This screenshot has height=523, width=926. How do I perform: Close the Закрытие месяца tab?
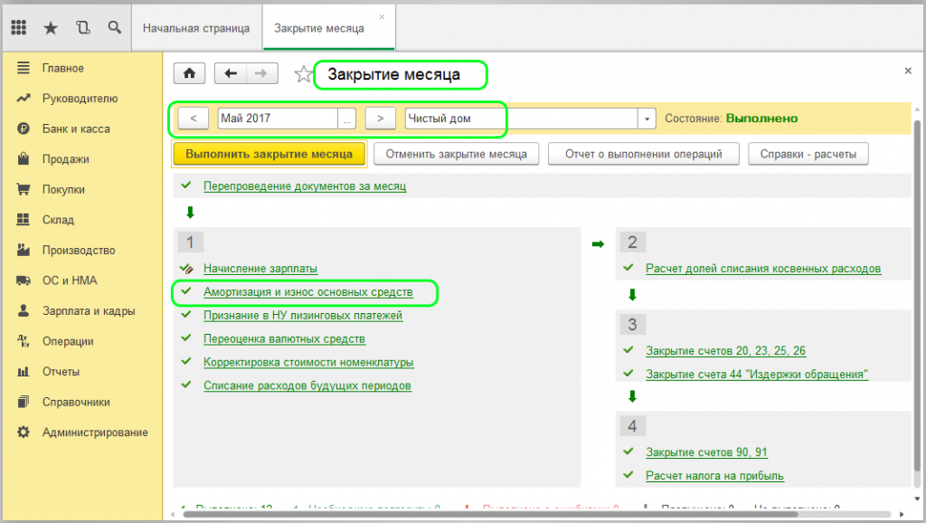(x=382, y=17)
